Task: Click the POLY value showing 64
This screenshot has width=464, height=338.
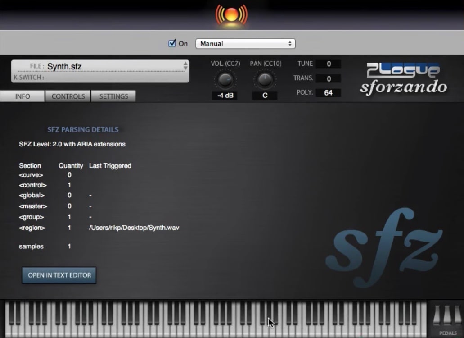Action: point(327,93)
